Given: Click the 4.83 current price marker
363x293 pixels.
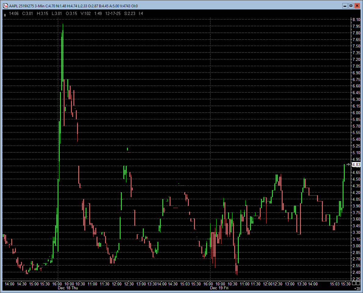Looking at the screenshot, I should pyautogui.click(x=356, y=164).
